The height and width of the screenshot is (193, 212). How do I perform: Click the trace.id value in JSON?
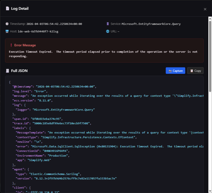click(x=61, y=123)
